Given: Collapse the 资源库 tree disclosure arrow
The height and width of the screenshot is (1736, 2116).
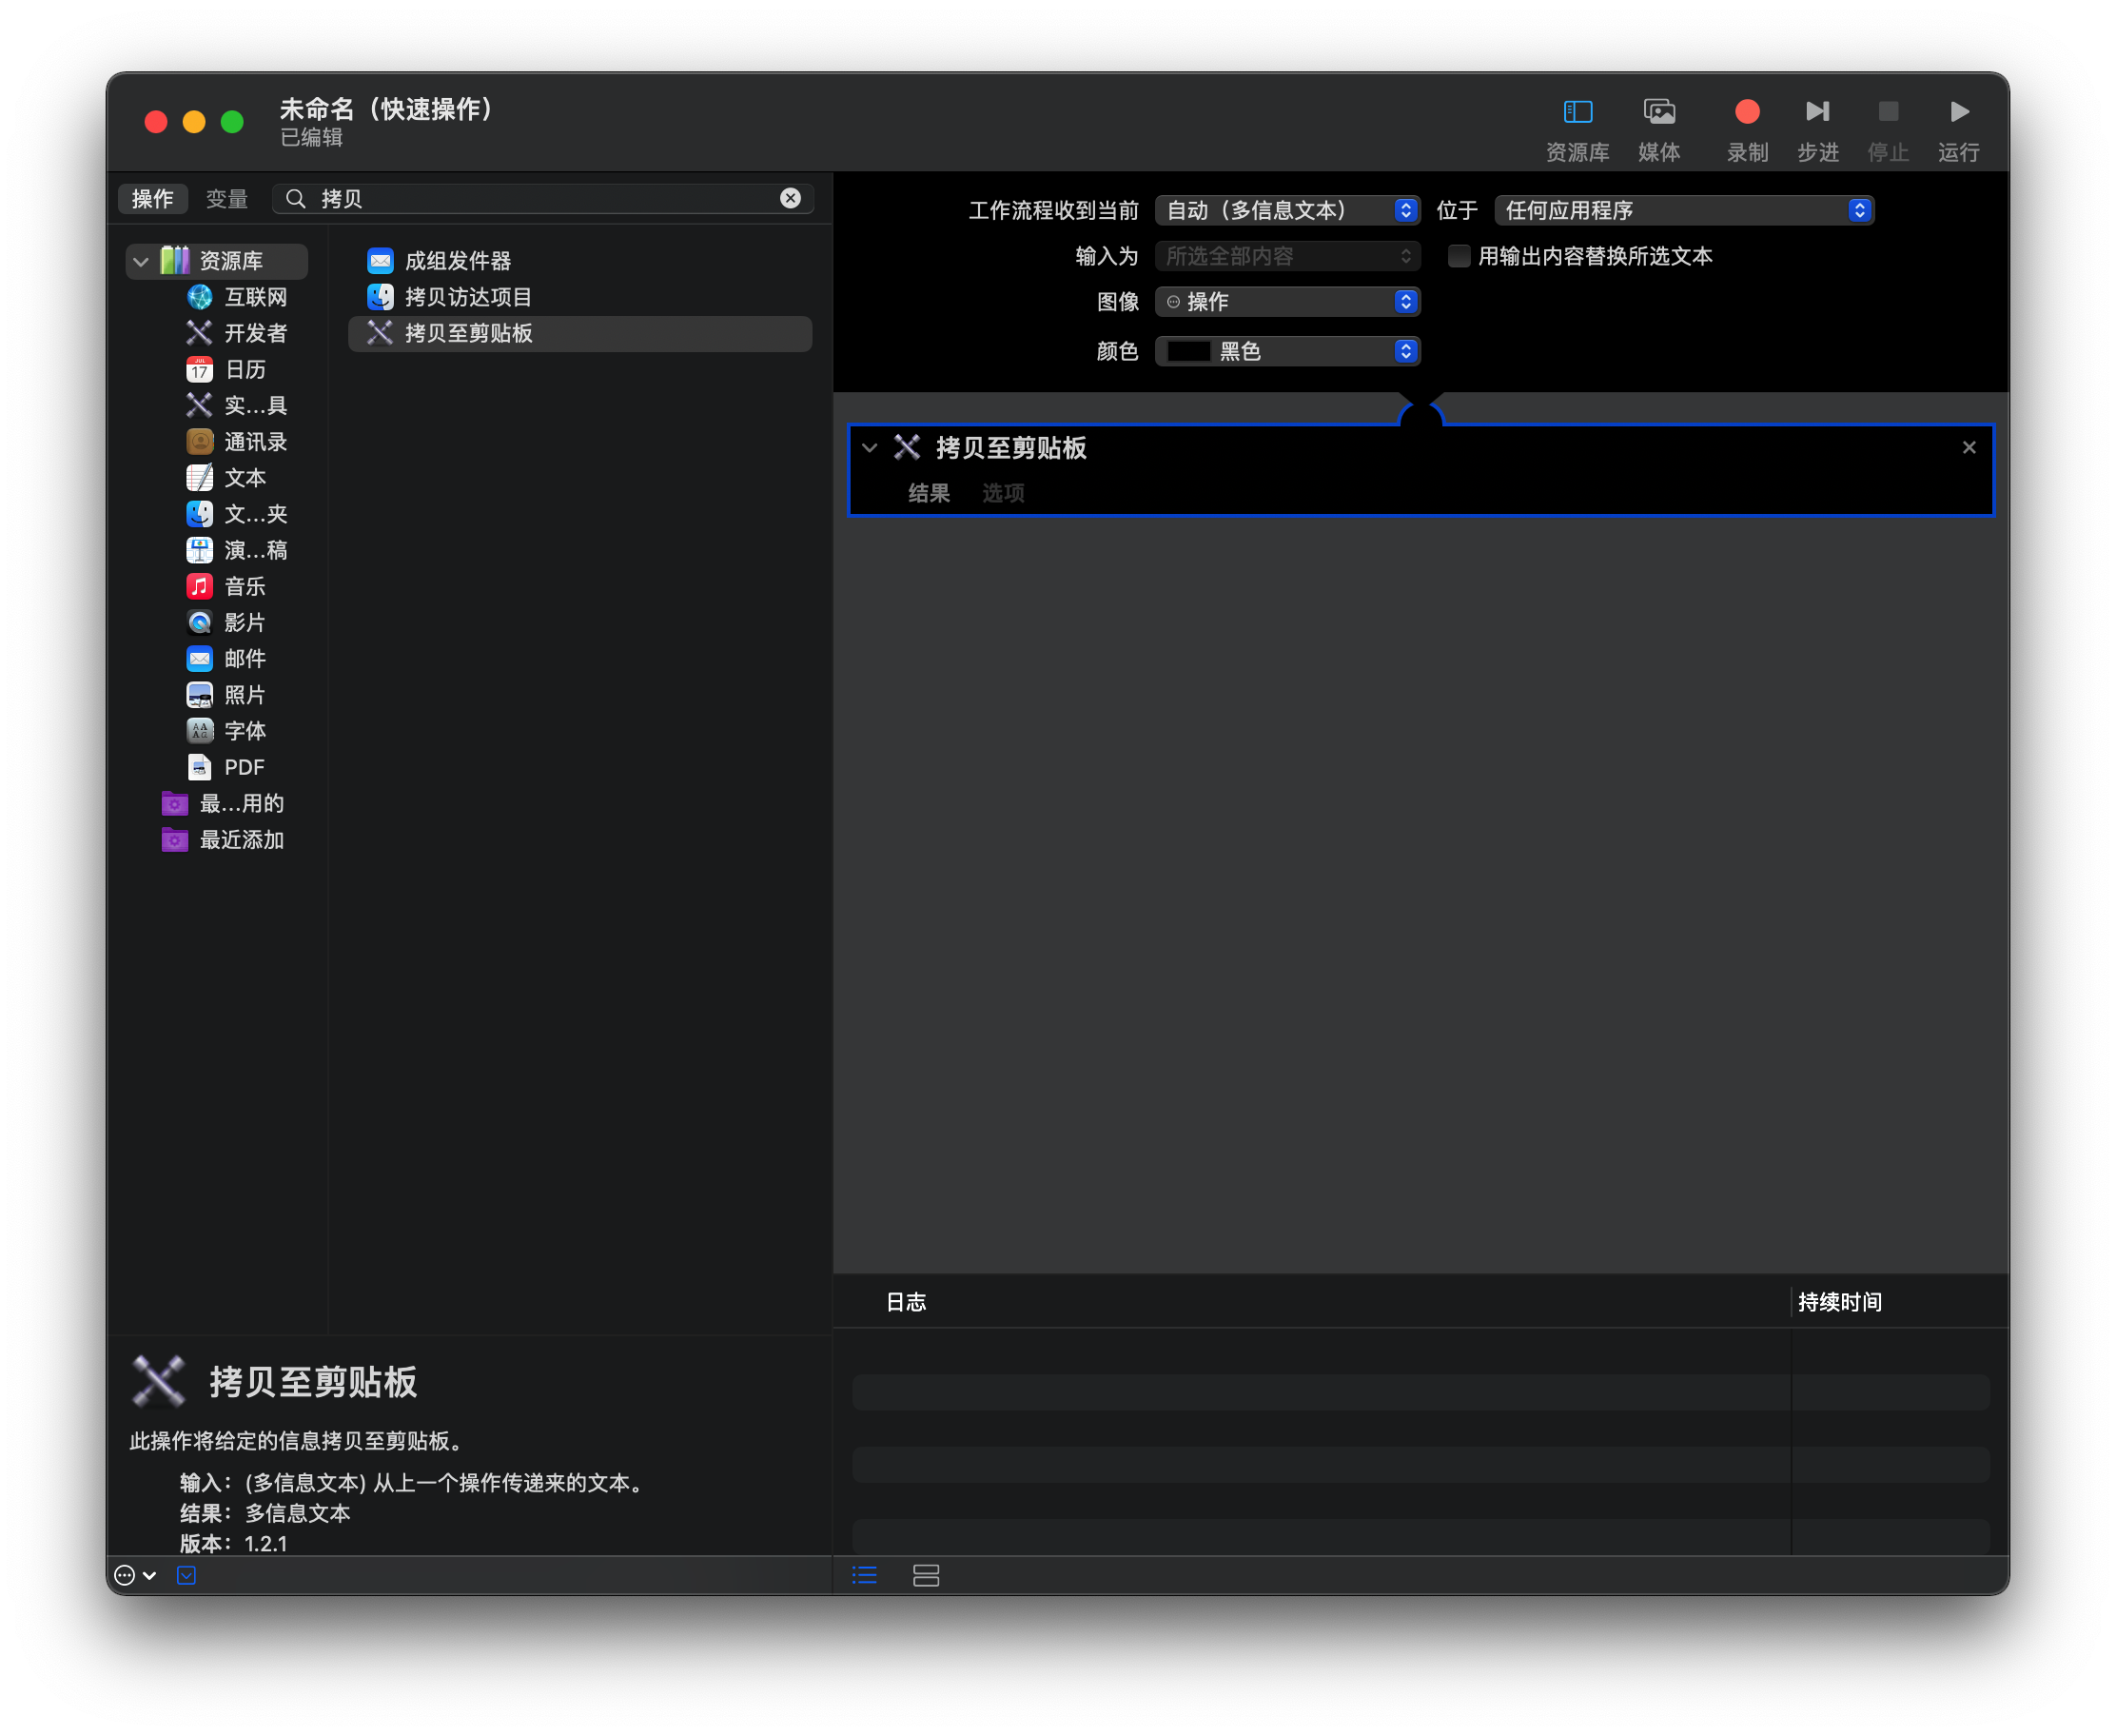Looking at the screenshot, I should click(141, 262).
